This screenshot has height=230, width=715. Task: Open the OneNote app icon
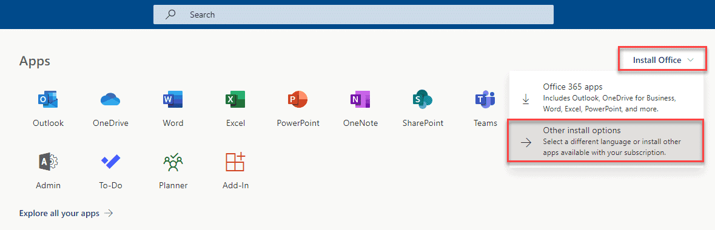(360, 99)
